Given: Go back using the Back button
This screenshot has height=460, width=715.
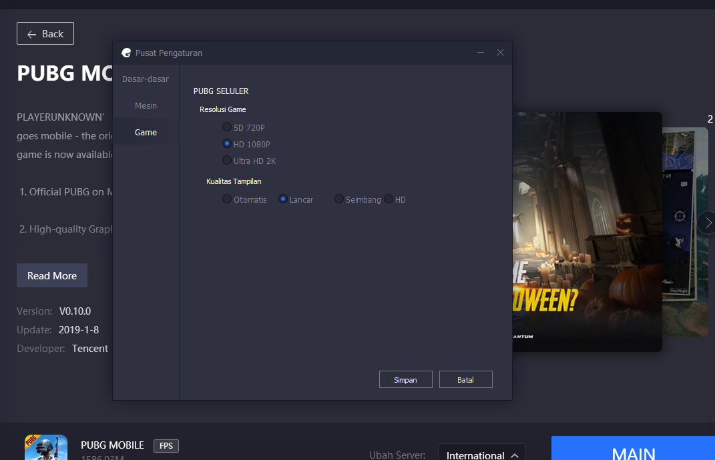Looking at the screenshot, I should [x=45, y=34].
